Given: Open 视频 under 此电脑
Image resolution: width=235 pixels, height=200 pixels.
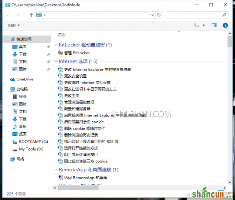Looking at the screenshot, I should pyautogui.click(x=23, y=97).
